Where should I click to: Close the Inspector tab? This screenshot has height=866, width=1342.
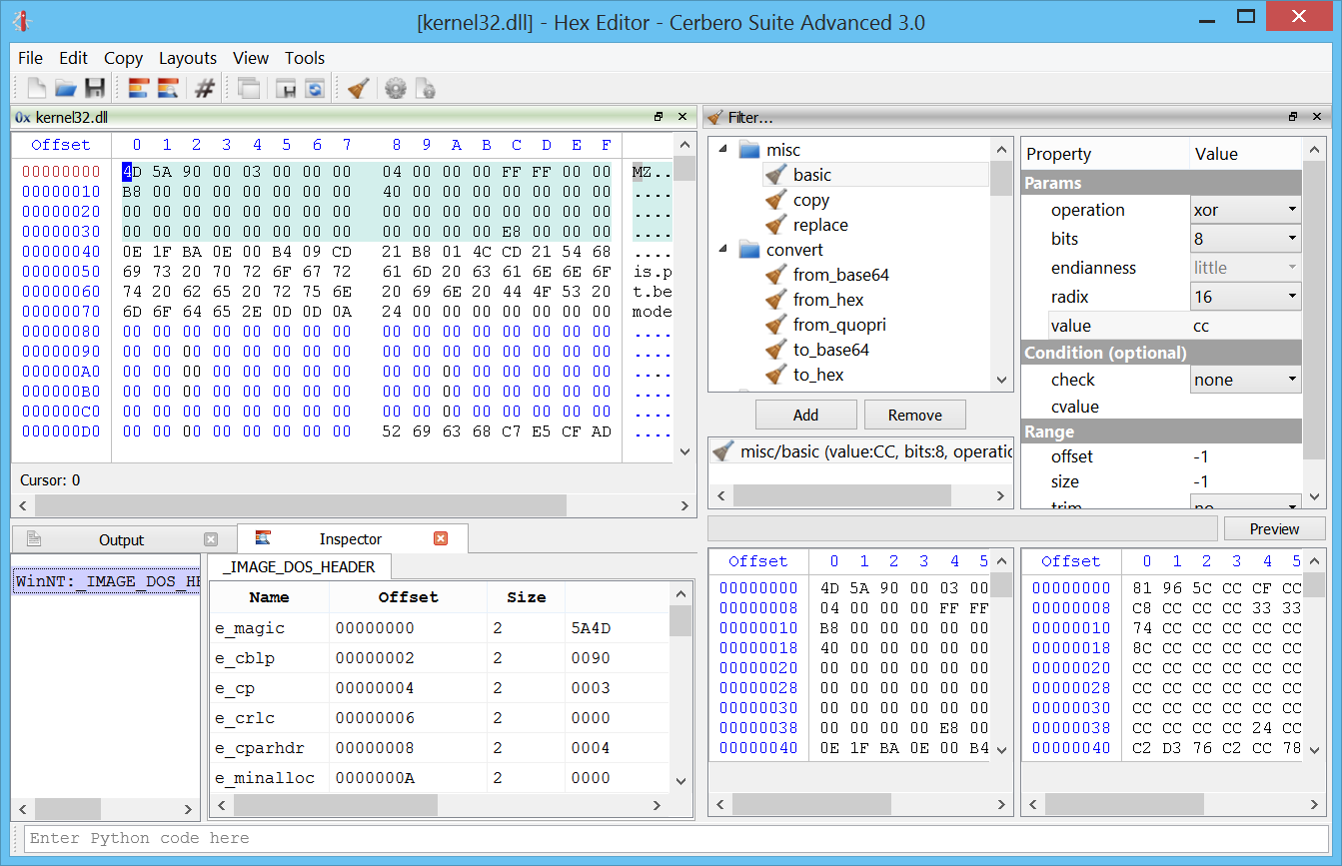coord(441,538)
